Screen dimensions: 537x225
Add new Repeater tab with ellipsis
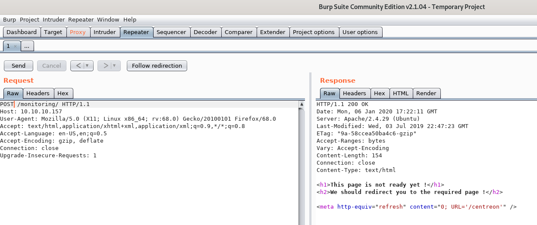click(x=27, y=46)
